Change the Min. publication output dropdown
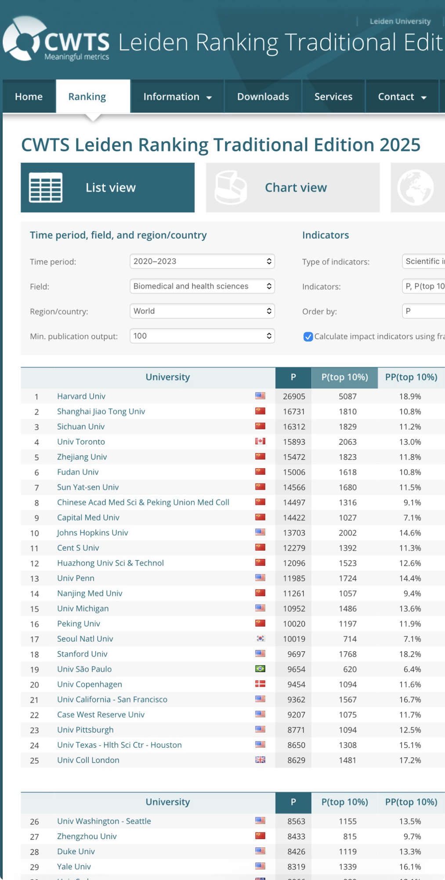Image resolution: width=445 pixels, height=880 pixels. 202,336
